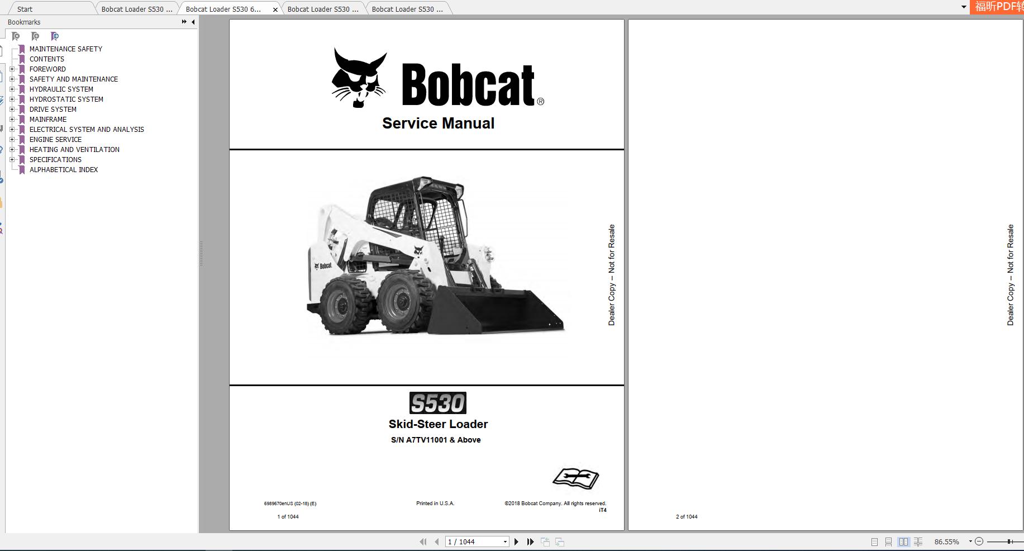
Task: Select the third Bobcat Loader S530 tab
Action: 323,8
